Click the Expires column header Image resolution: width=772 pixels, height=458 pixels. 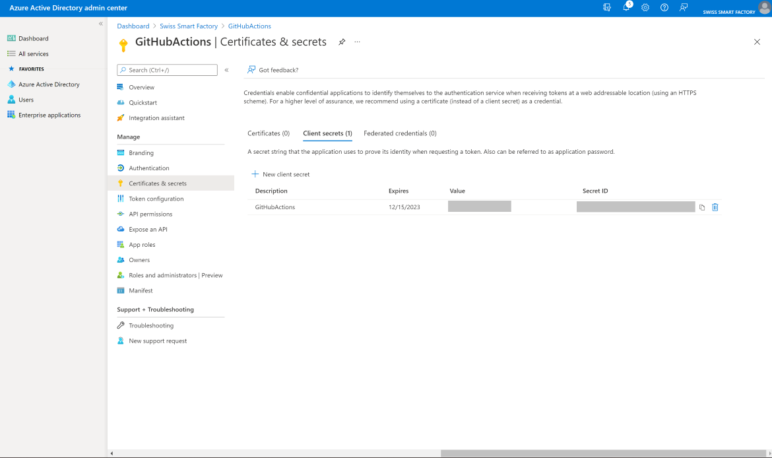click(399, 191)
